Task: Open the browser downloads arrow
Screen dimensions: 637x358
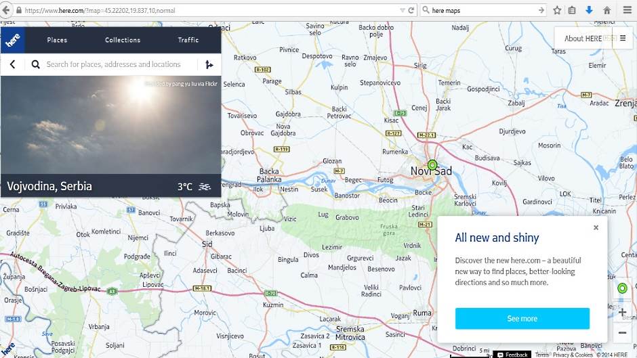Action: point(589,10)
